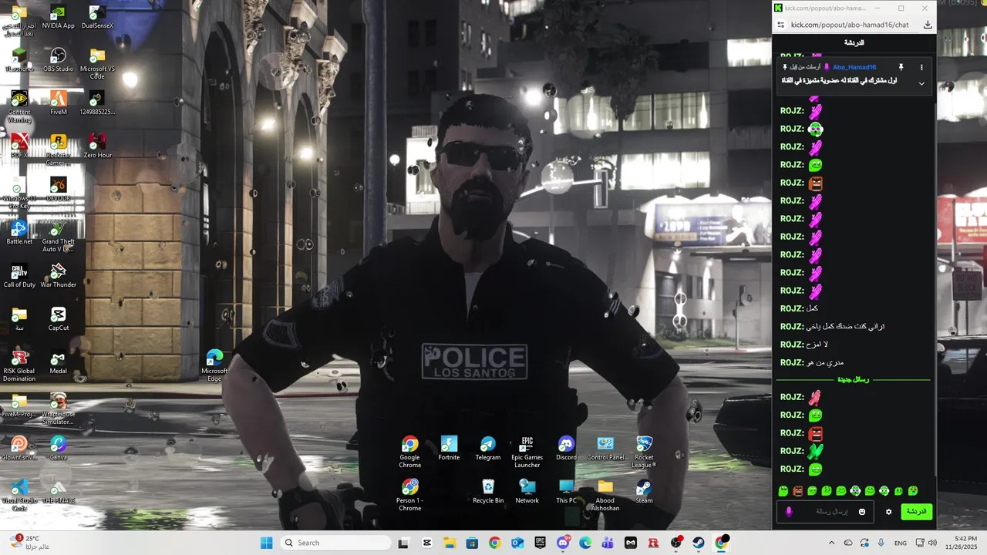Launch Call of Duty desktop icon

[x=19, y=276]
